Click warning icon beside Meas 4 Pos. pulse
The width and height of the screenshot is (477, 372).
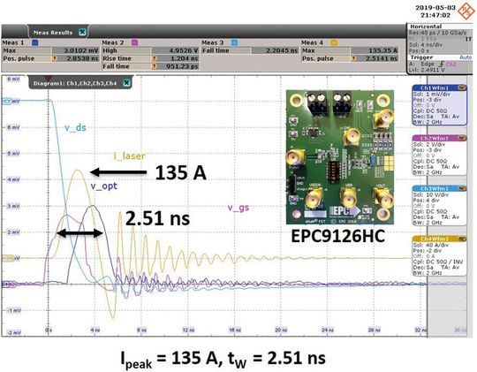[x=353, y=58]
